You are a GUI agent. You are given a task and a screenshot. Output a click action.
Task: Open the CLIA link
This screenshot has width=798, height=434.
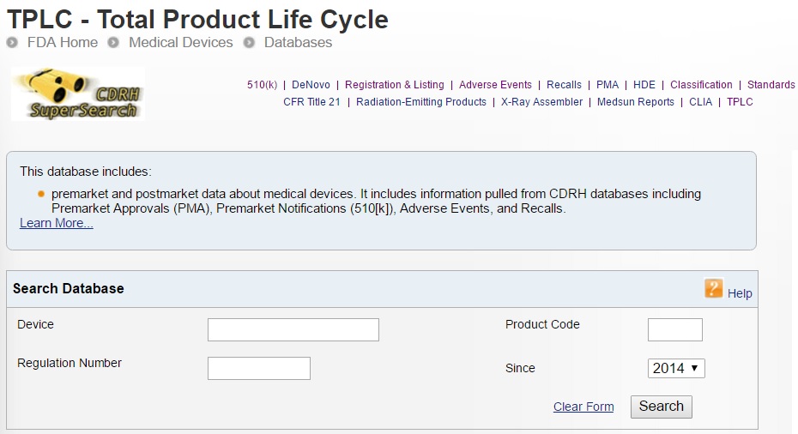click(x=700, y=102)
